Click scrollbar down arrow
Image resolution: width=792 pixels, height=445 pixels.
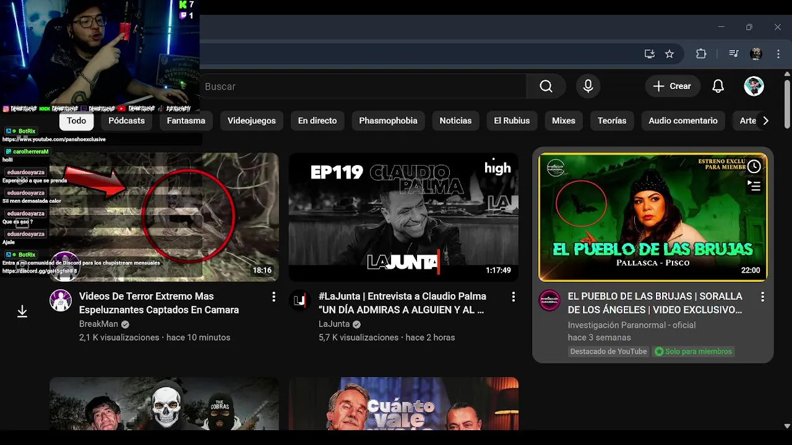tap(787, 426)
